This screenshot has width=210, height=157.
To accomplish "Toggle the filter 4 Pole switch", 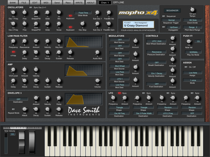I will pos(13,52).
